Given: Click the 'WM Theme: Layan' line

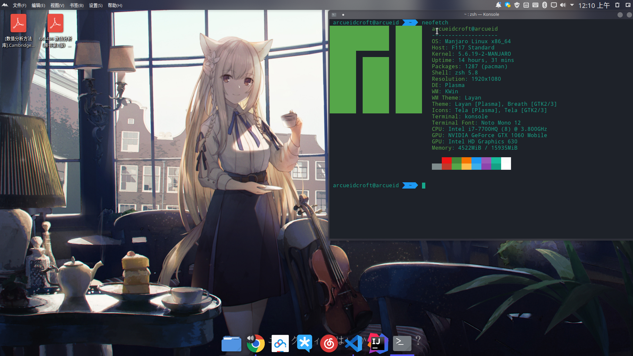Looking at the screenshot, I should tap(456, 98).
